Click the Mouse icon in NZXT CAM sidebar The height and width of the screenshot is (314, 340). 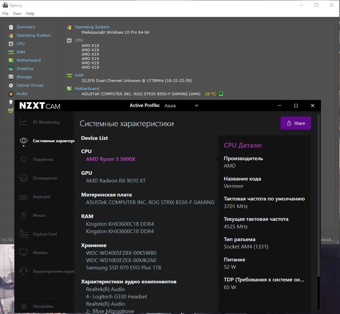24,215
